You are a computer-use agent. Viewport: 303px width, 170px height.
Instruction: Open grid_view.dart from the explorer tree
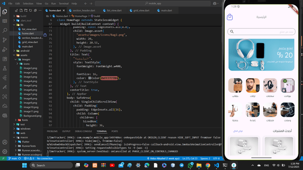pyautogui.click(x=30, y=42)
